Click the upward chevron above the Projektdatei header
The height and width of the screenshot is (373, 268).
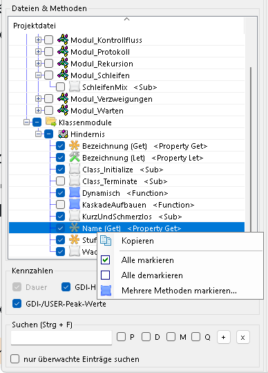pos(127,19)
